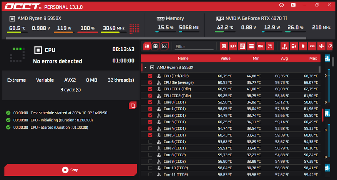
Task: Show only temperature sensors
Action: [x=285, y=46]
